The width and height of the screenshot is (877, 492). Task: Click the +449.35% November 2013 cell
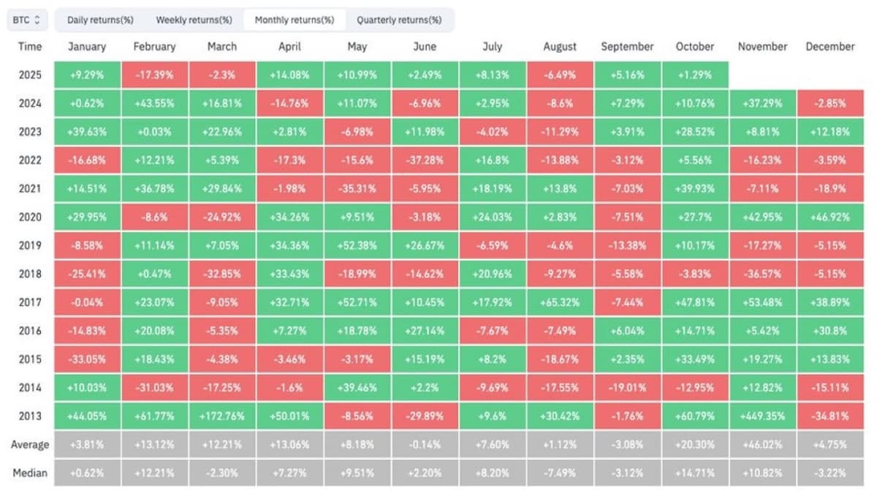pos(762,415)
